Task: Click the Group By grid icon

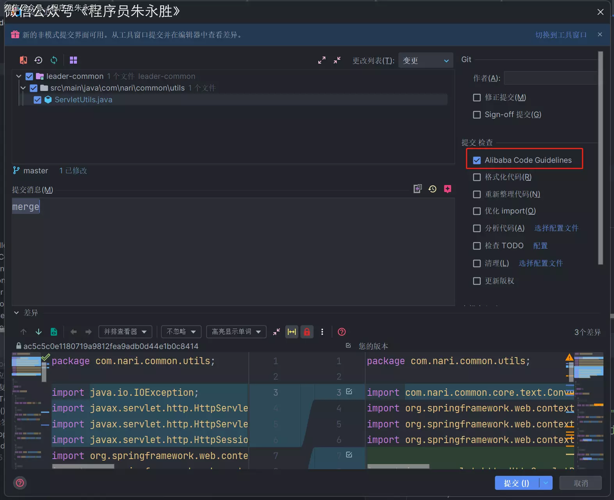Action: click(x=73, y=60)
